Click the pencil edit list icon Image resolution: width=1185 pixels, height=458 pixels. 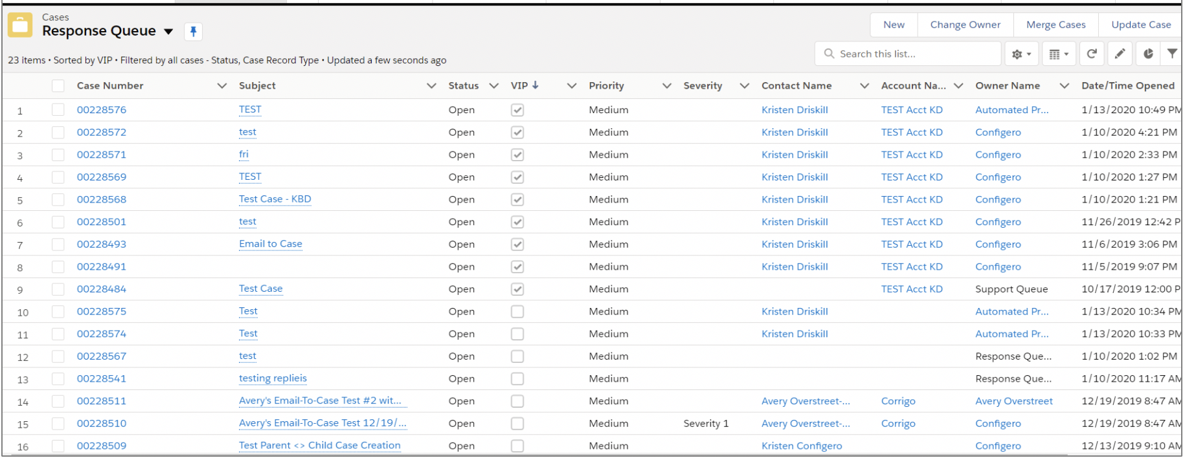click(x=1120, y=54)
